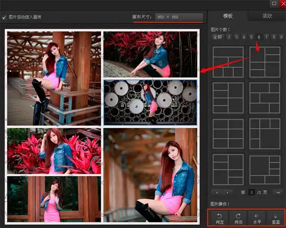The width and height of the screenshot is (286, 228).
Task: Flip image vertically with 竖直 button
Action: (x=276, y=218)
